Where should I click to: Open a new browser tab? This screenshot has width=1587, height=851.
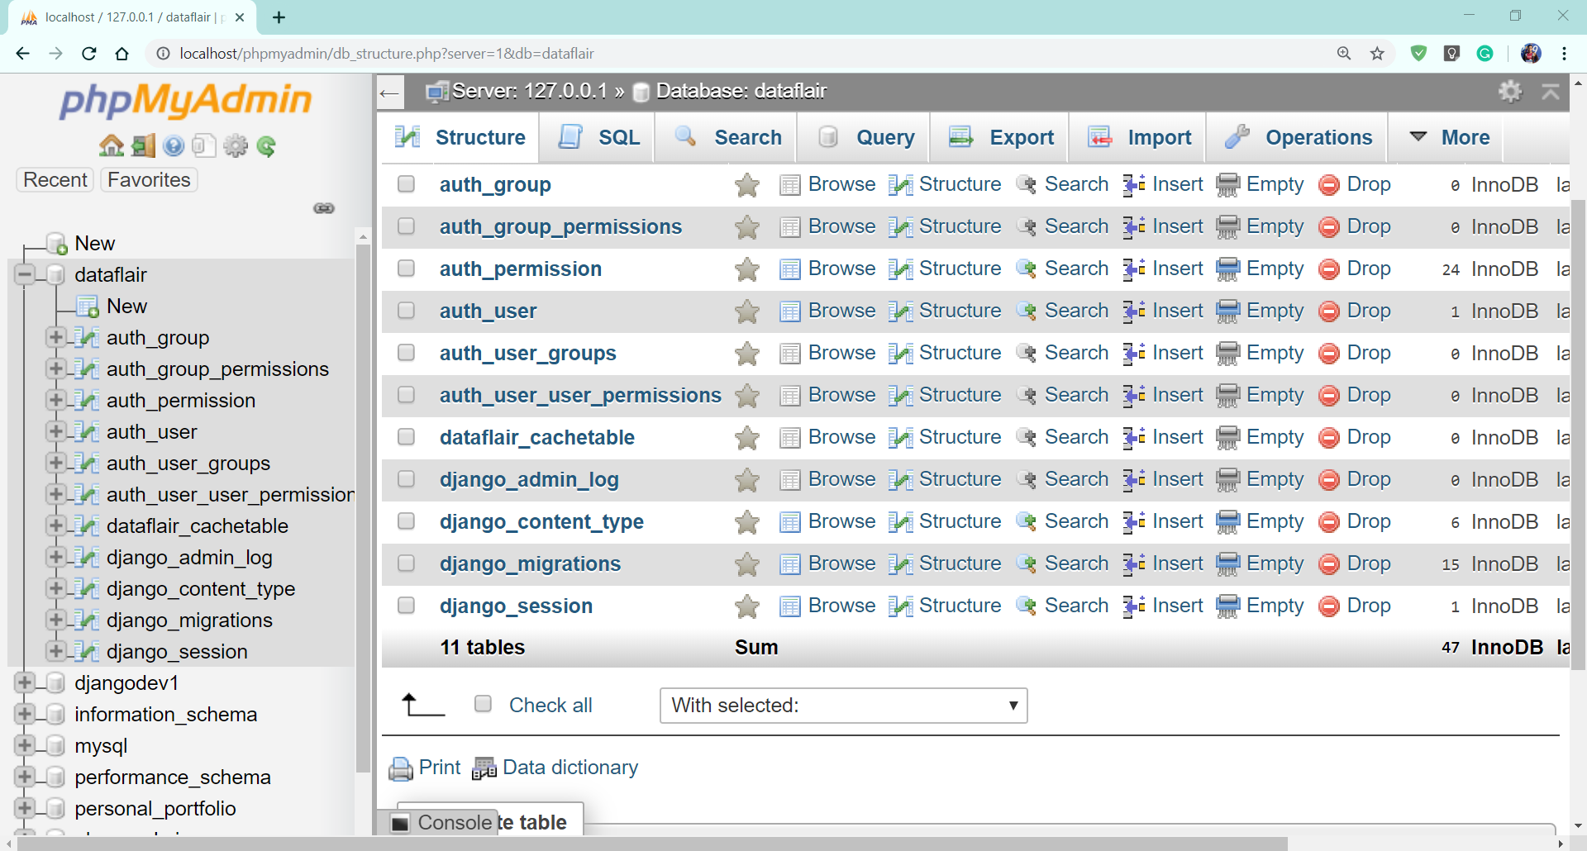pyautogui.click(x=279, y=17)
